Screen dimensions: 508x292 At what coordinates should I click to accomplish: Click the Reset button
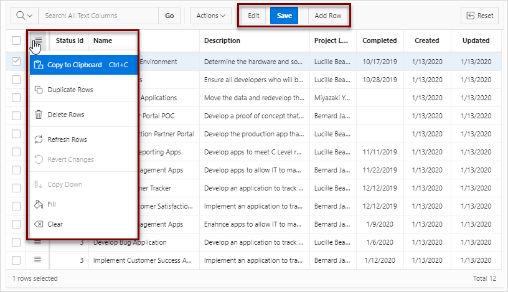(479, 16)
